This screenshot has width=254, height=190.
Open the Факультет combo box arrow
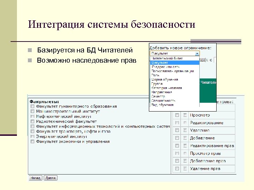click(x=197, y=53)
